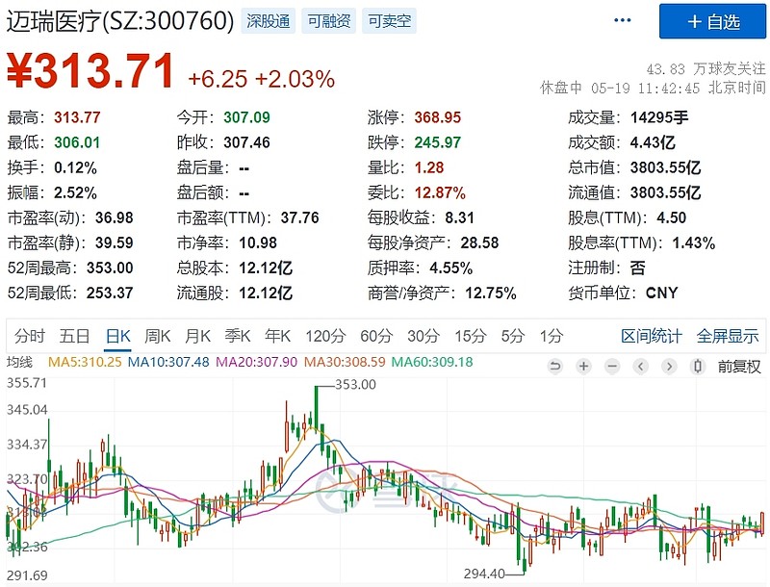Click the 均线 label
Image resolution: width=770 pixels, height=587 pixels.
pyautogui.click(x=19, y=362)
